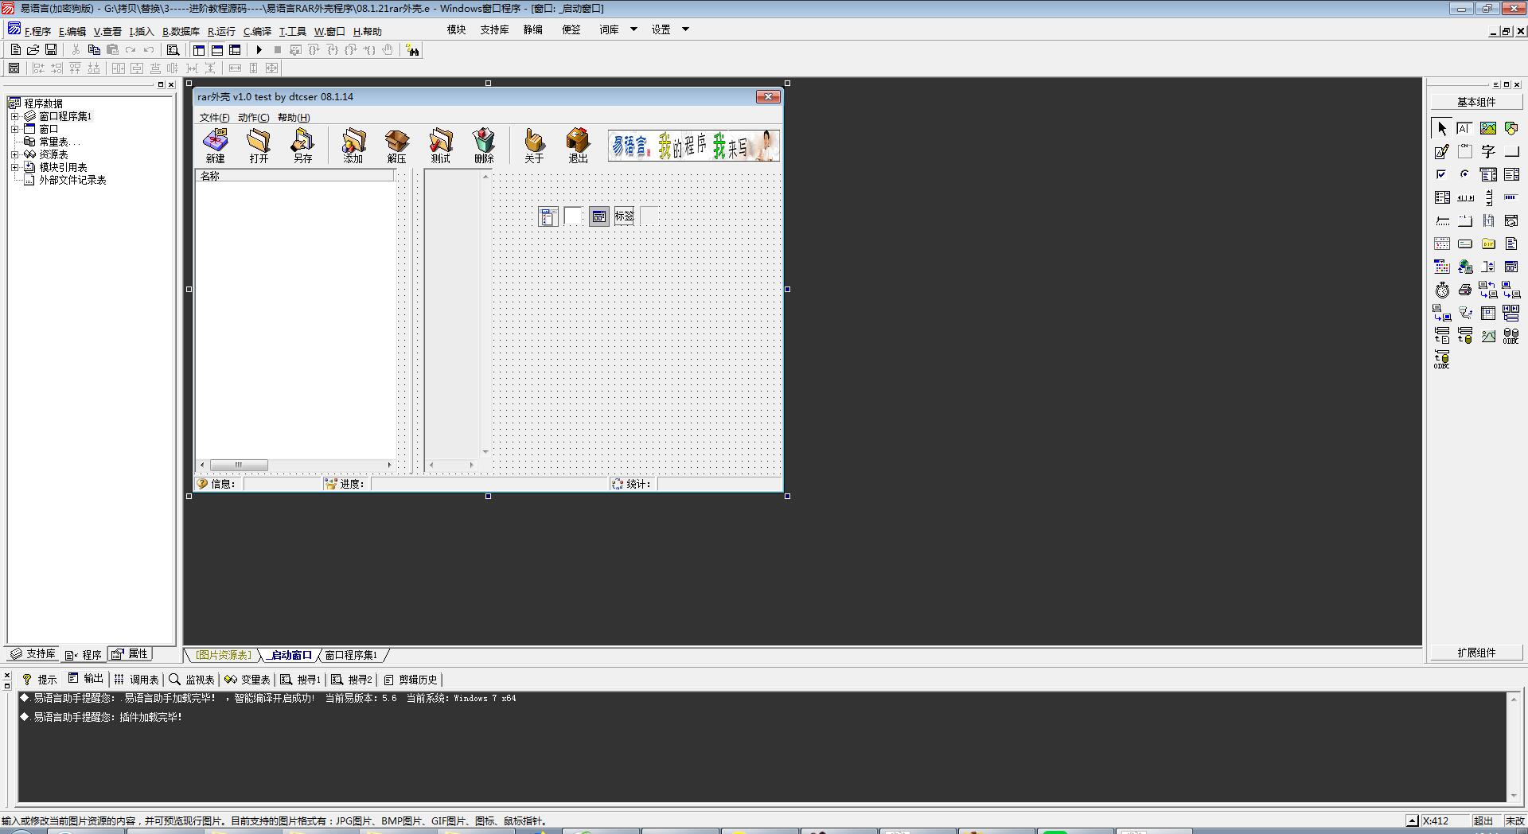Open the C.编译 menu
The width and height of the screenshot is (1528, 834).
(x=257, y=31)
